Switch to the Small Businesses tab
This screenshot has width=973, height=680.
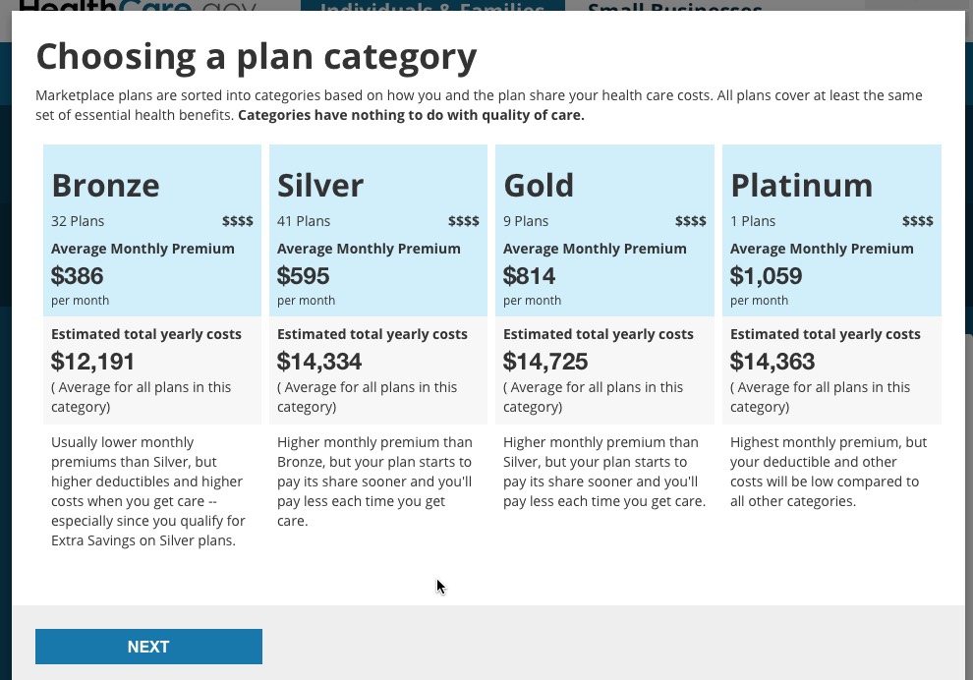(x=674, y=6)
